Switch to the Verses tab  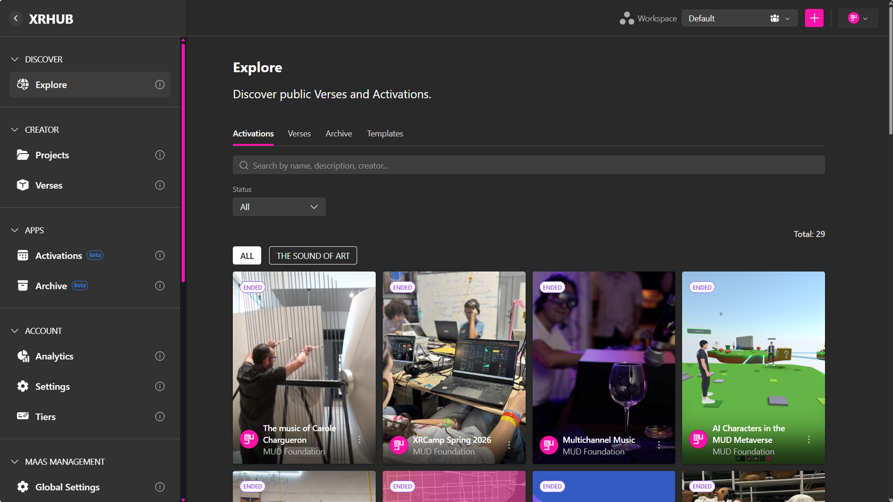coord(299,134)
